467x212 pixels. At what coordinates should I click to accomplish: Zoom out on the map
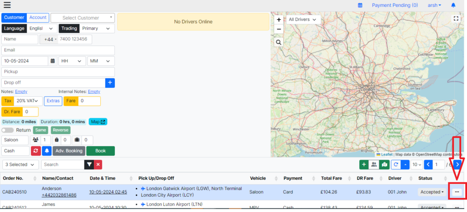click(x=279, y=29)
